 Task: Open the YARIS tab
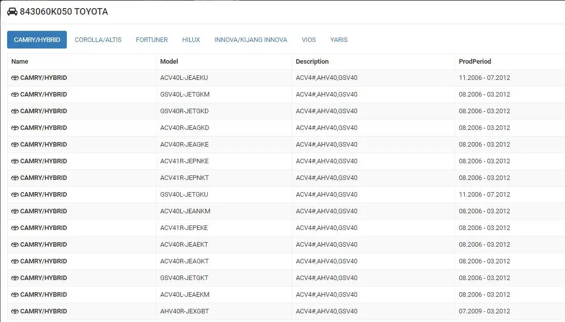339,39
